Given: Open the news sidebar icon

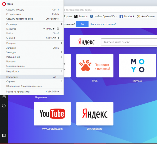Looking at the screenshot, I should tap(4, 97).
